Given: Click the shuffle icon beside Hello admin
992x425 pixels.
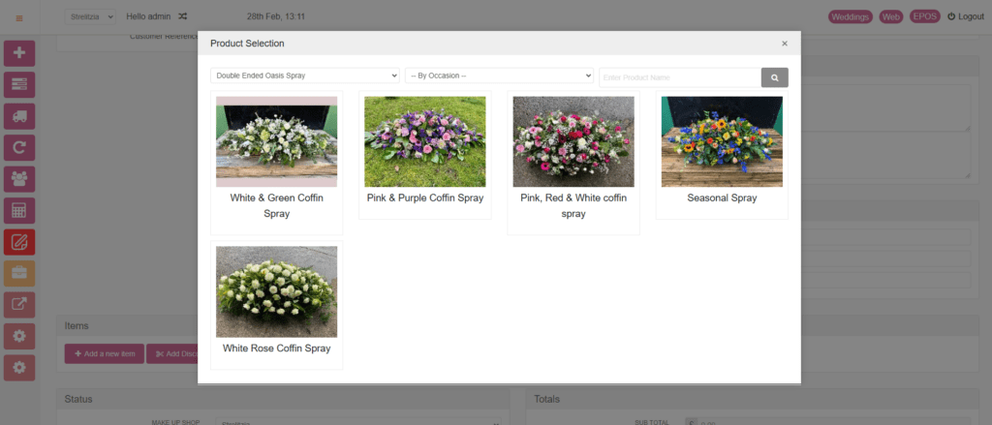Looking at the screenshot, I should 182,16.
